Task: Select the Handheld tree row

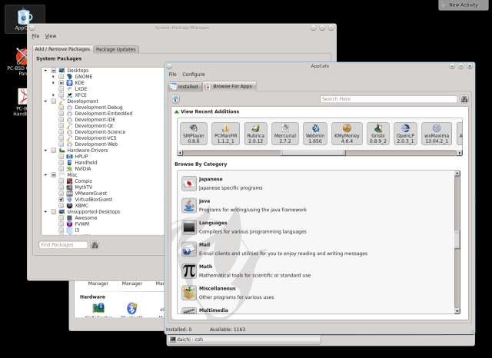Action: coord(85,163)
